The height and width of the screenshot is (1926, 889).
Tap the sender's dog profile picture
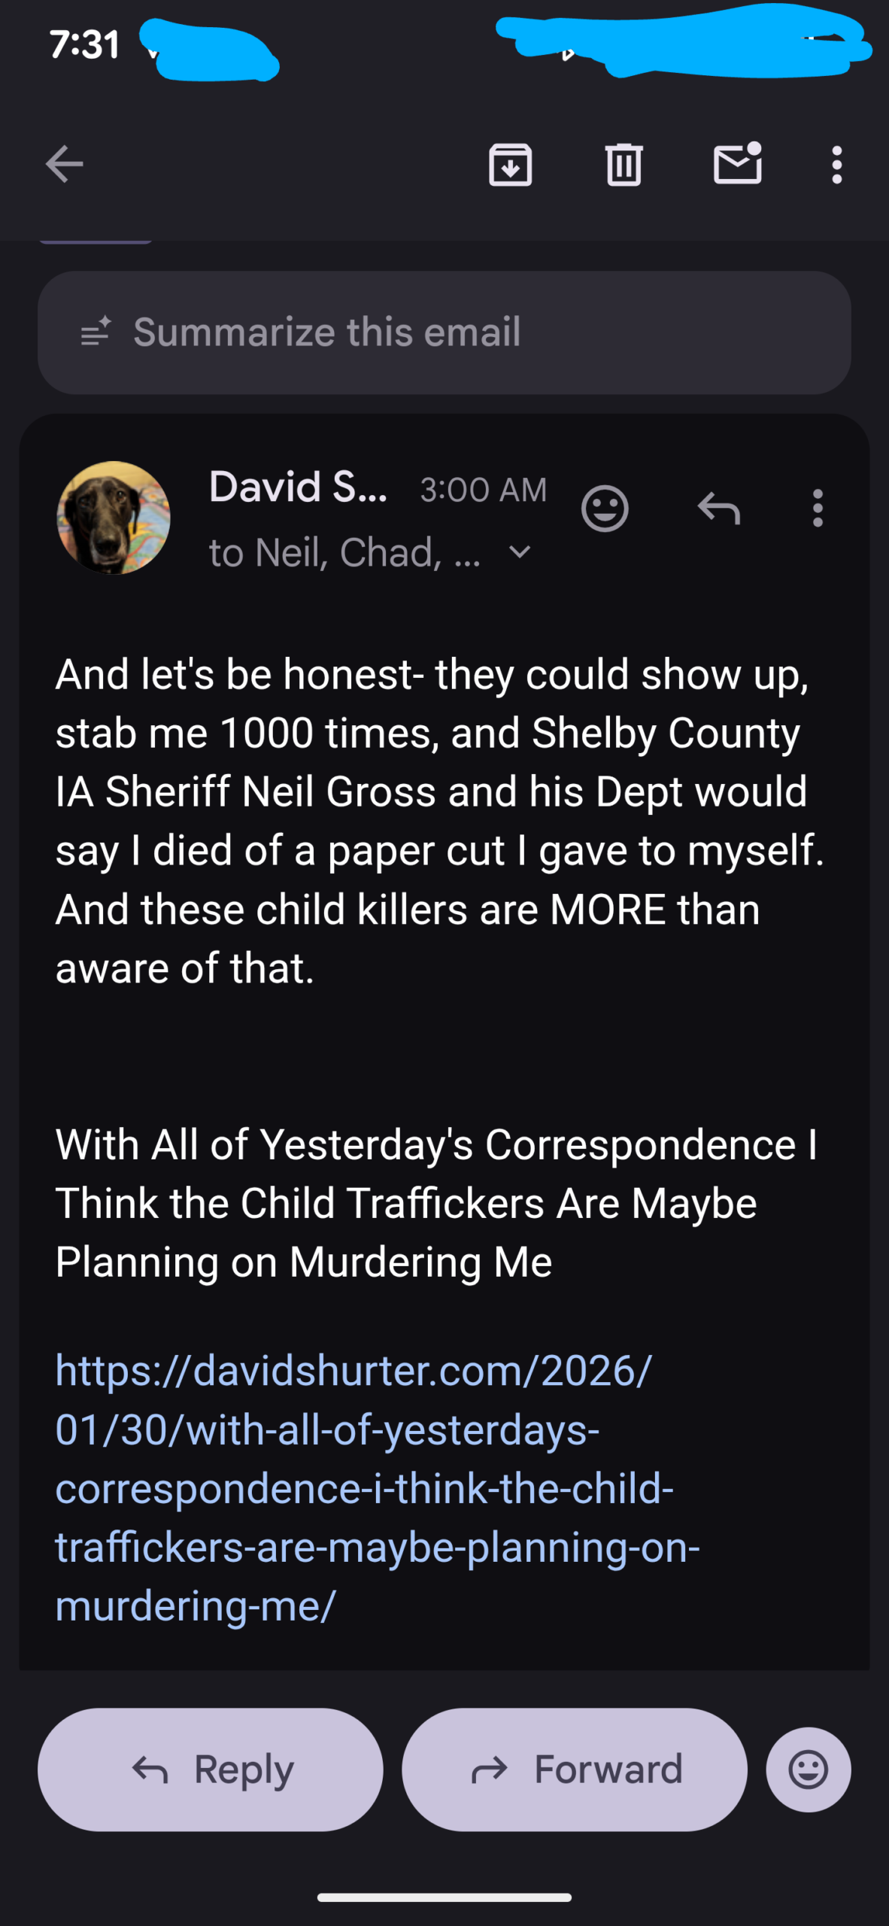click(x=114, y=518)
